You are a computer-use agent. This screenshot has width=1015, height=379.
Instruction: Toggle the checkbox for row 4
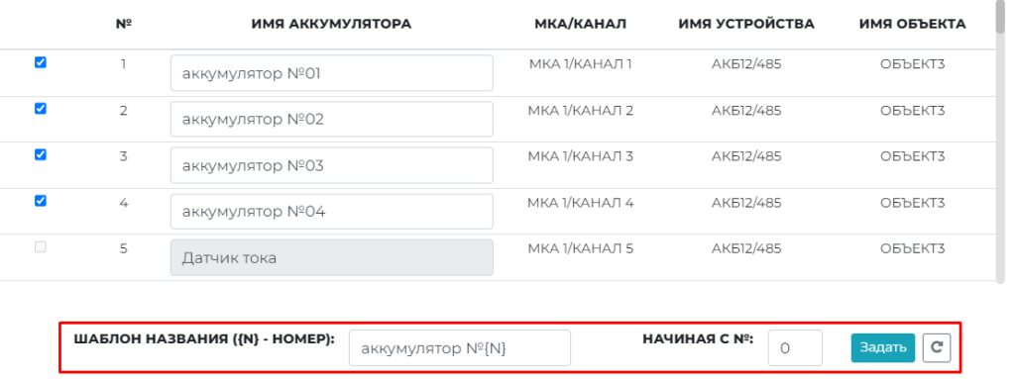coord(40,201)
